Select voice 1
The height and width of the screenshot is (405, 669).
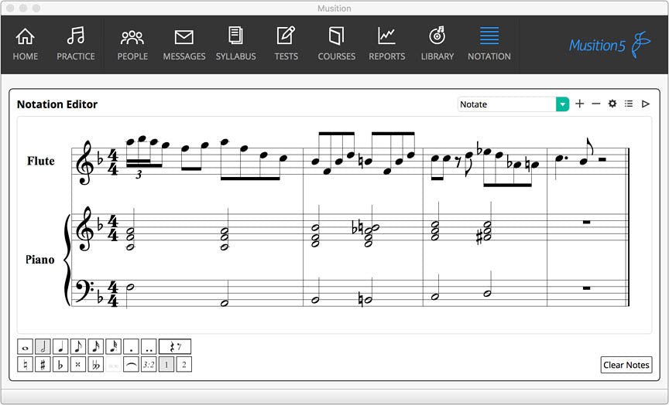(166, 365)
